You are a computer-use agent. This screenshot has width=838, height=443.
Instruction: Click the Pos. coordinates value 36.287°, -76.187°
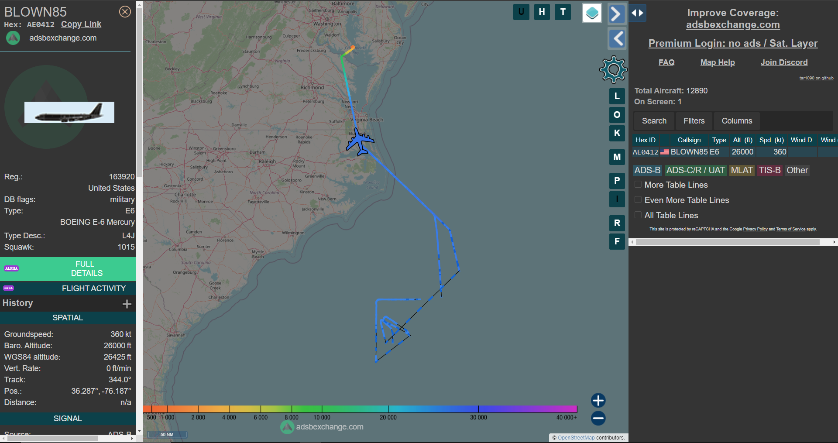[101, 391]
